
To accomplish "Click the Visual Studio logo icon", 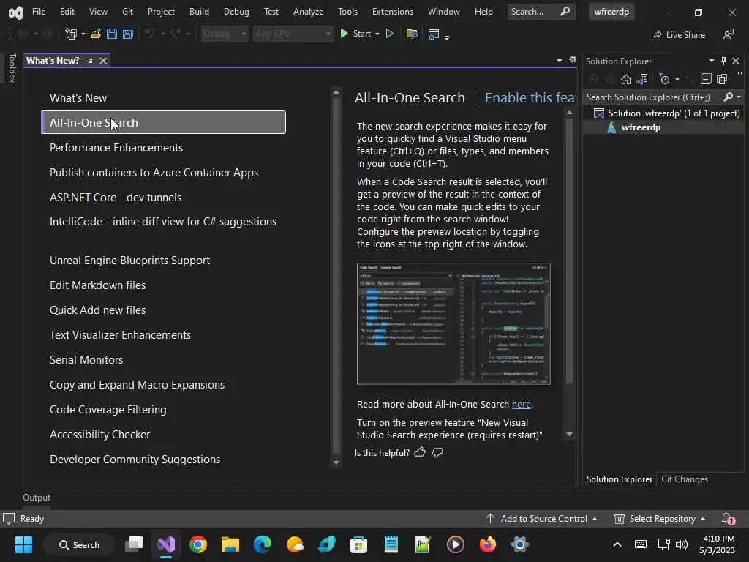I will [16, 12].
